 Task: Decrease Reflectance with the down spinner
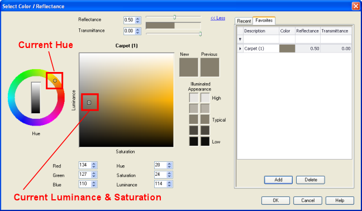[137, 22]
